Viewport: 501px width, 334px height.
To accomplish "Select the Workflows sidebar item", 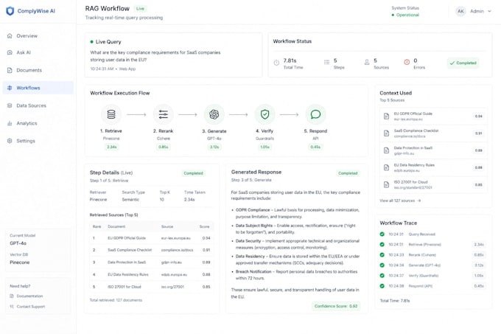I will click(x=38, y=88).
